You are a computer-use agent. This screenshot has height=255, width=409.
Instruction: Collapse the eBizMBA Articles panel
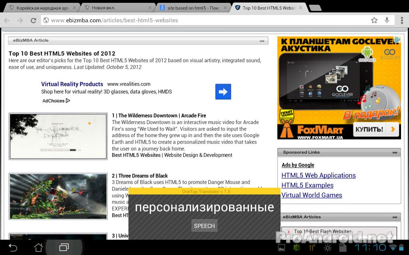point(395,217)
